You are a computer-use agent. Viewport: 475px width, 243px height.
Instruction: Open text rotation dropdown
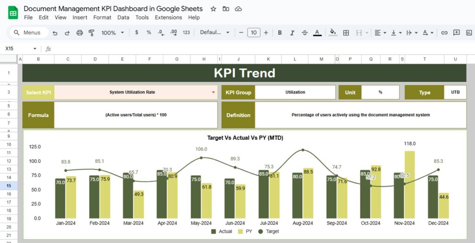pos(428,33)
